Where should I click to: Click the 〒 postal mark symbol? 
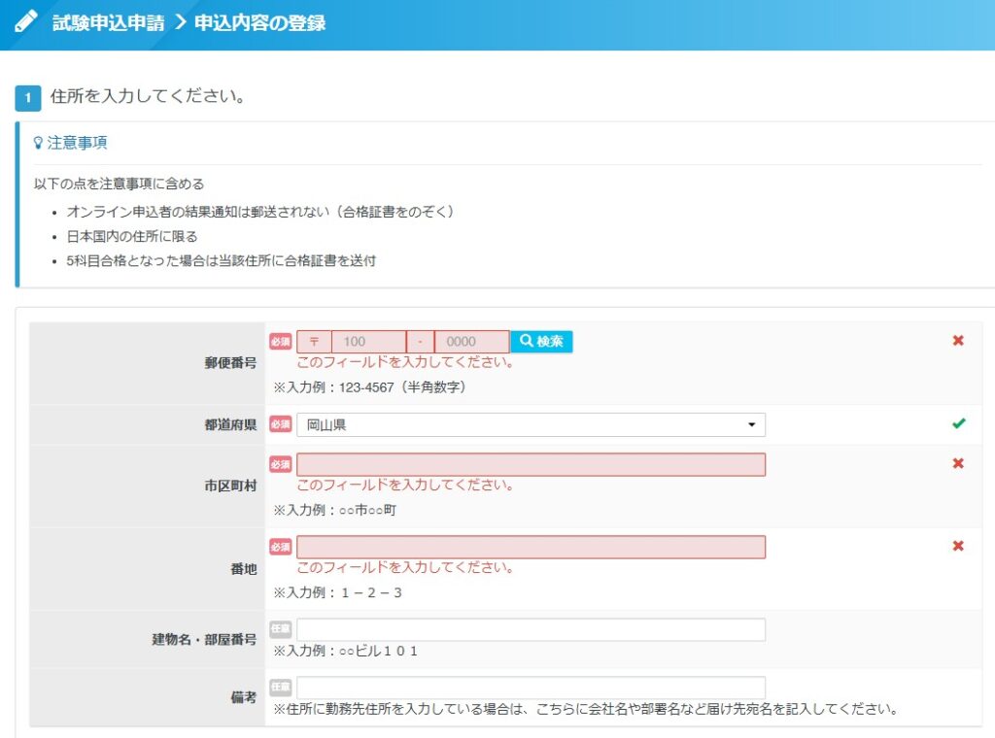coord(314,342)
